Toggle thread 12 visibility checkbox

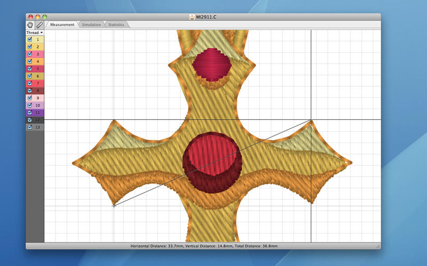(30, 120)
